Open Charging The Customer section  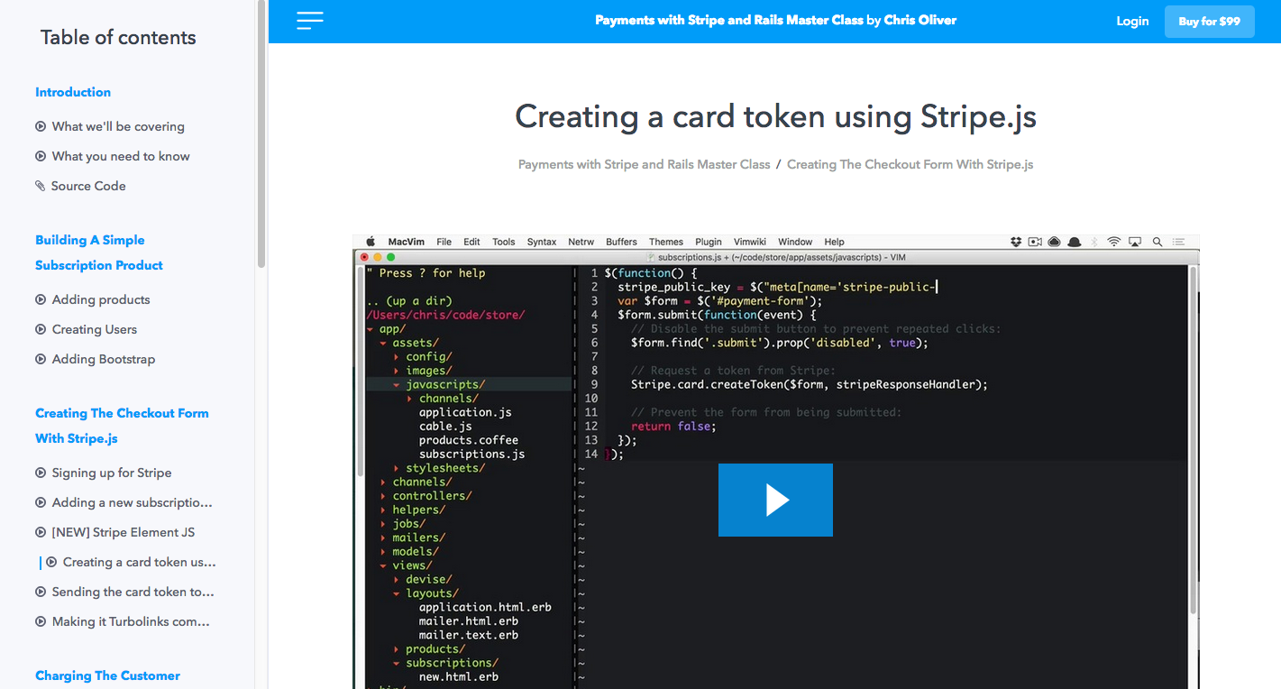tap(107, 675)
